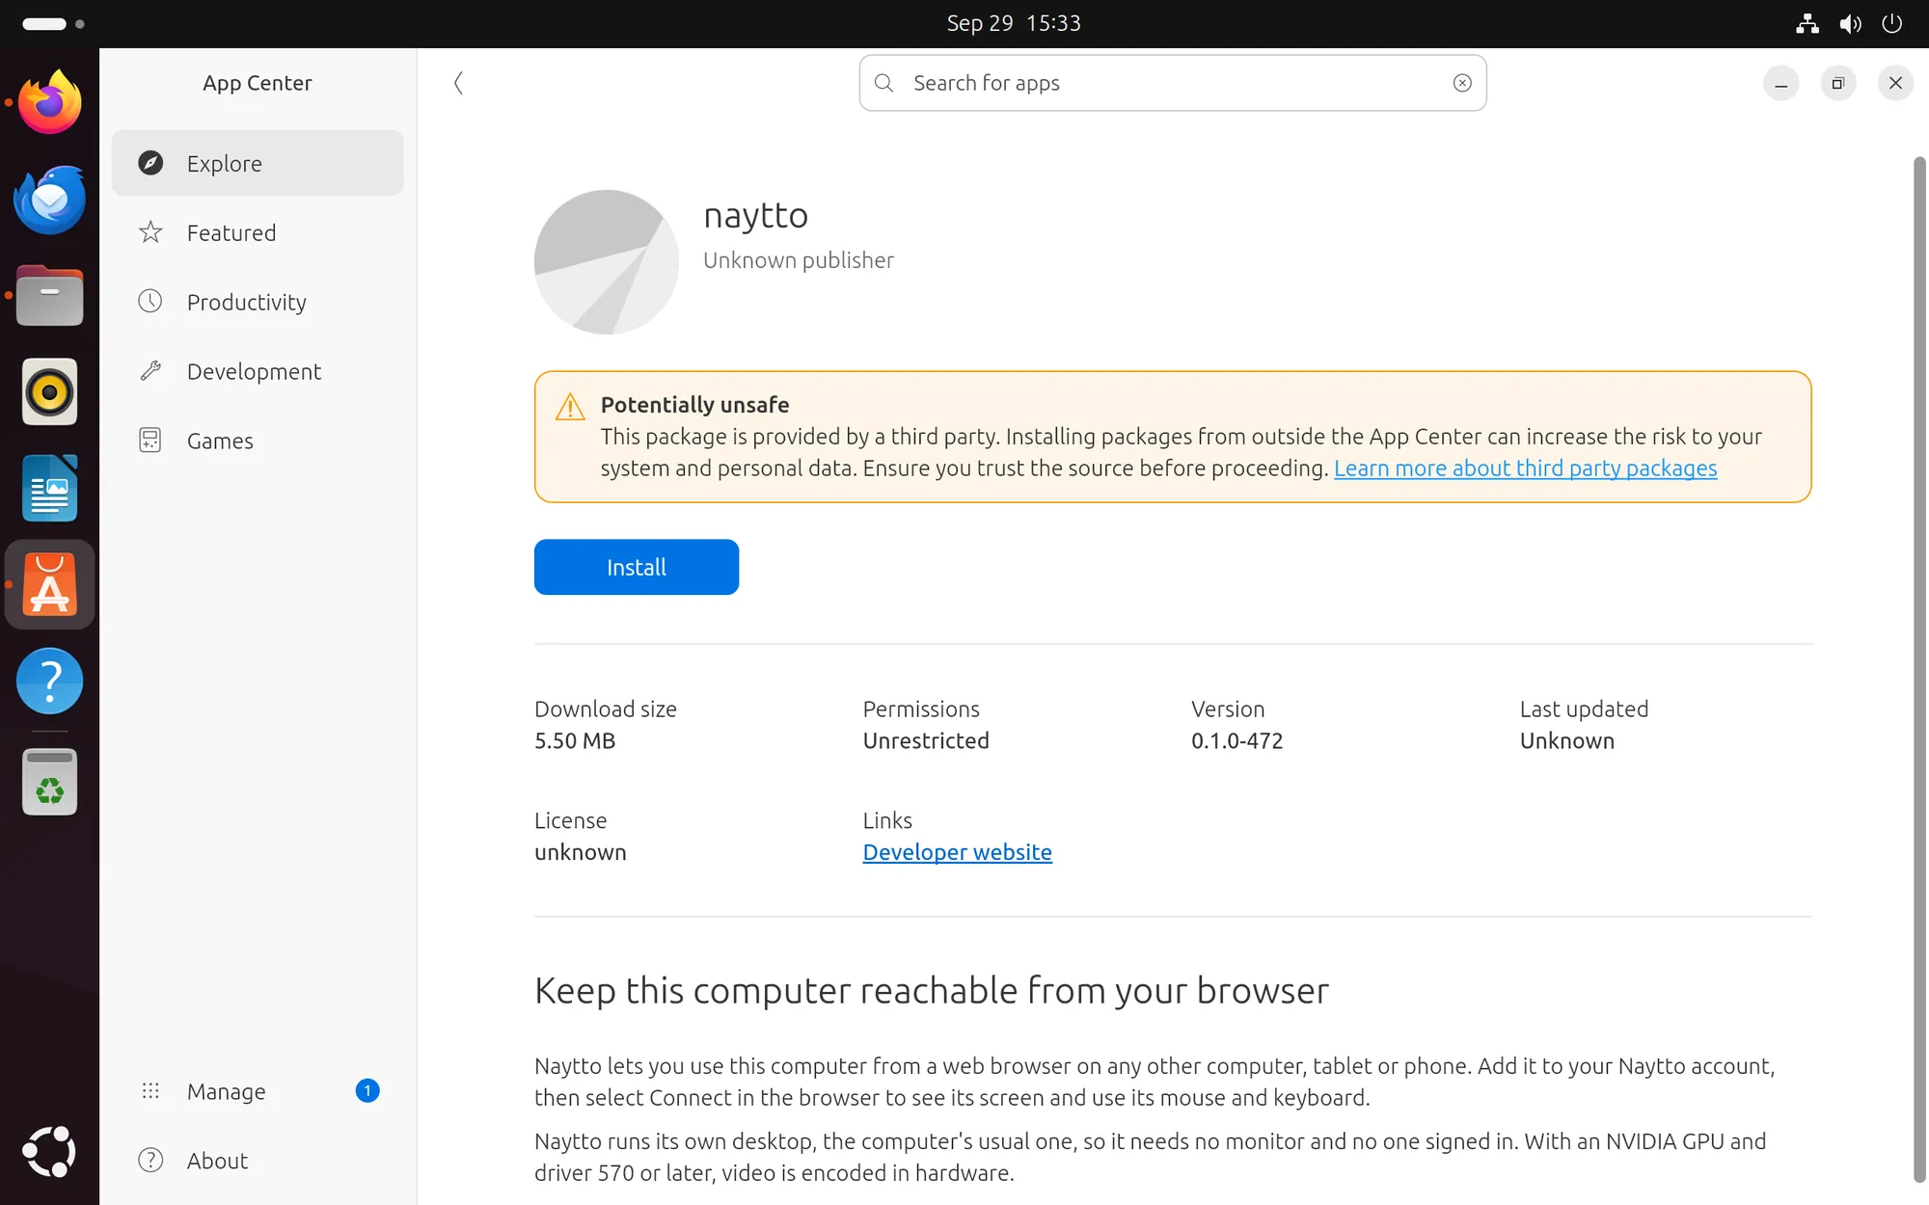The height and width of the screenshot is (1205, 1929).
Task: Open the clock showing Sep 29 15:33
Action: pos(1013,23)
